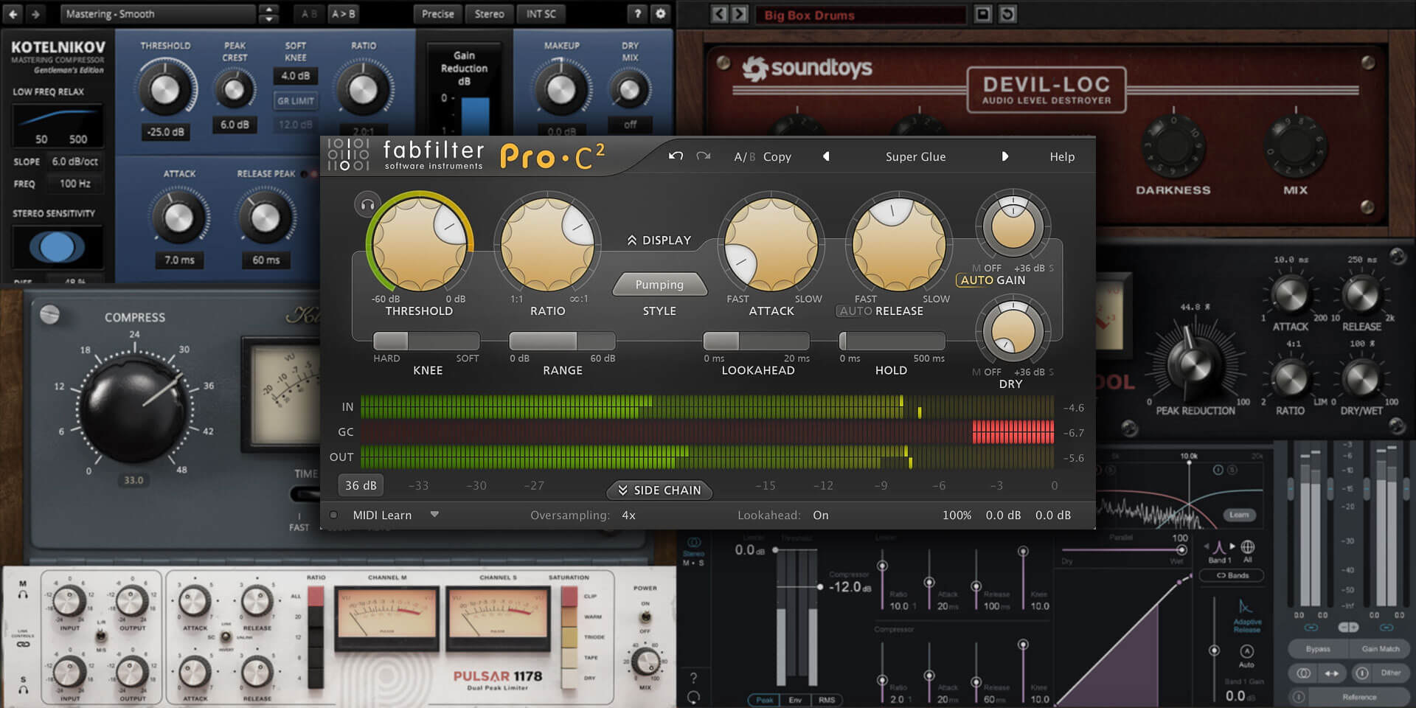This screenshot has height=708, width=1416.
Task: Click the Kotelnikov question mark help icon
Action: click(x=638, y=13)
